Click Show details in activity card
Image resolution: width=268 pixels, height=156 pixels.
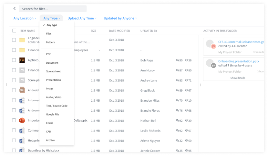(x=237, y=78)
